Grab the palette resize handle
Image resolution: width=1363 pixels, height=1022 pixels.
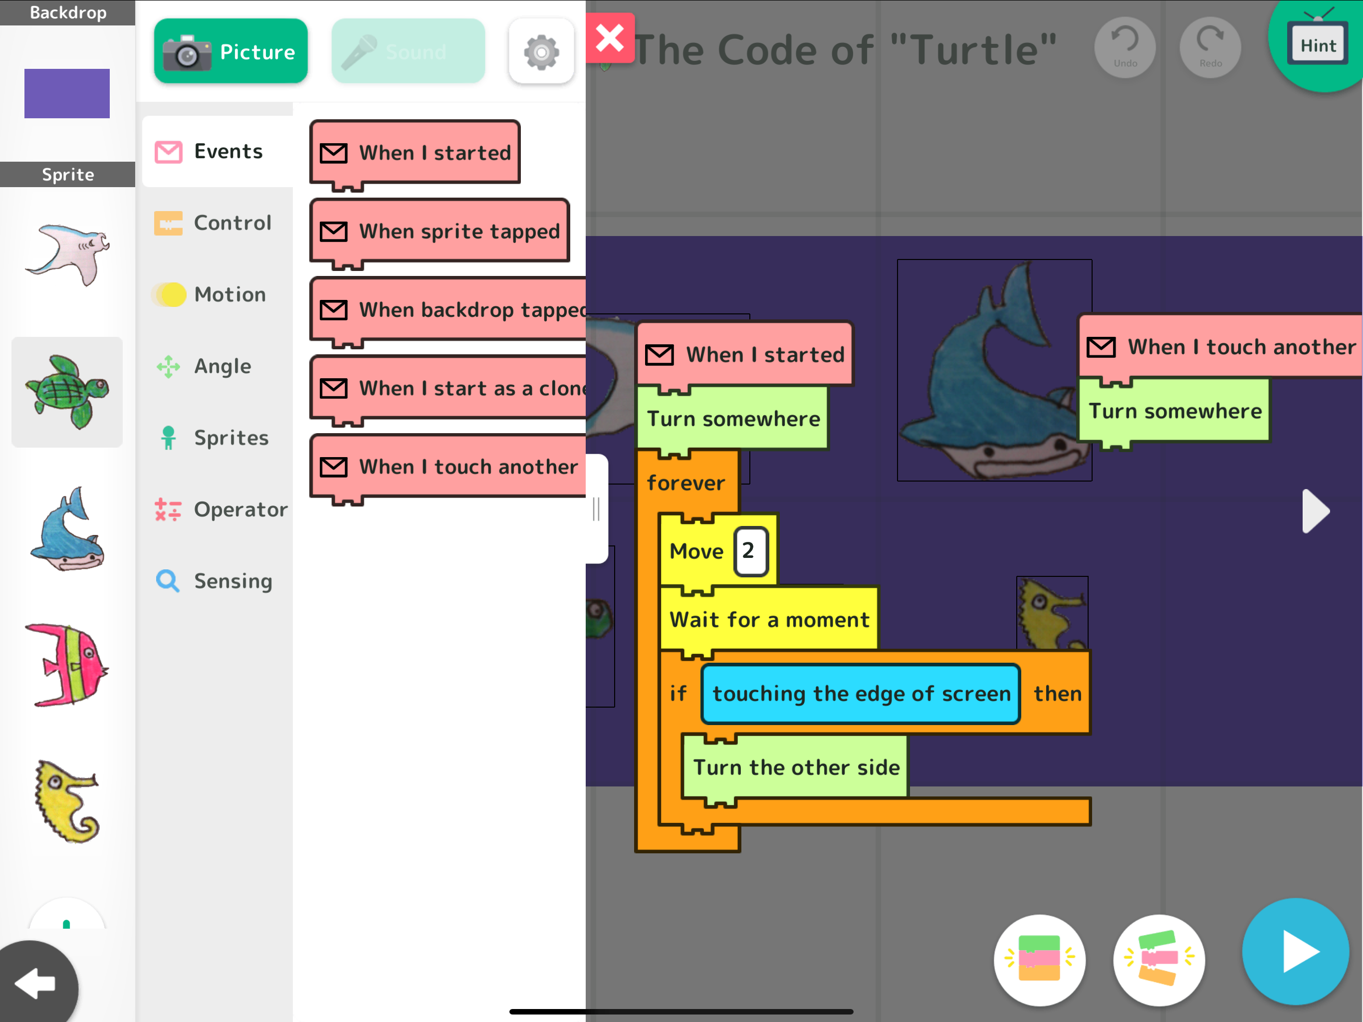(x=596, y=509)
